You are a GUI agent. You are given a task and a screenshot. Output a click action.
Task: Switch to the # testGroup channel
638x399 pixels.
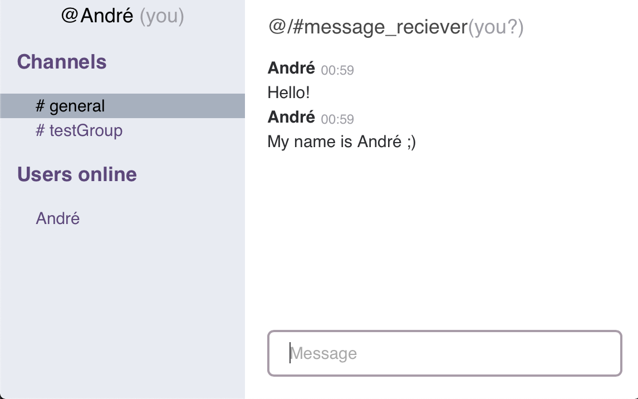coord(85,131)
